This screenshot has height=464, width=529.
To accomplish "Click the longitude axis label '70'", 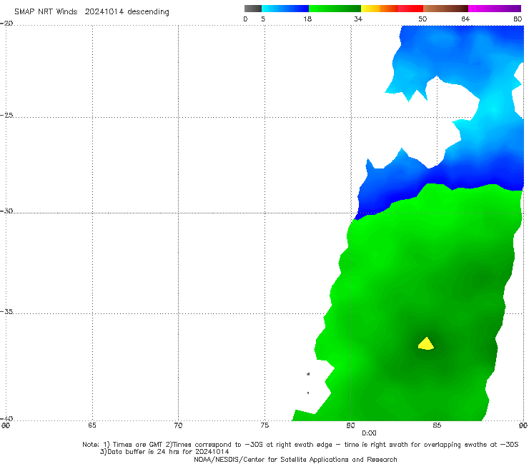I will tap(178, 425).
